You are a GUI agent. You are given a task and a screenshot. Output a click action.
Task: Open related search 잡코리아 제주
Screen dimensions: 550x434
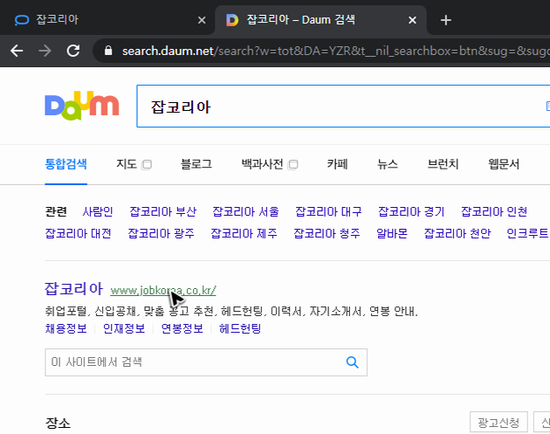click(244, 233)
